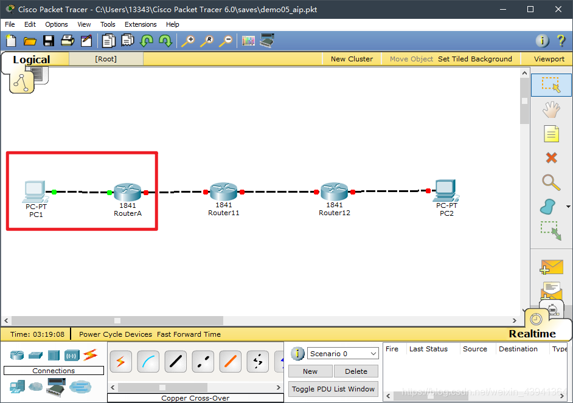Add a Simple PDU envelope
The height and width of the screenshot is (403, 573).
coord(551,267)
